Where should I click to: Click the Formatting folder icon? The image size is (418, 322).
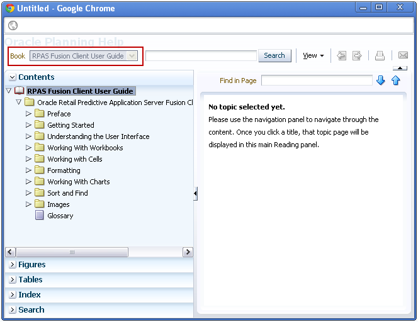pyautogui.click(x=40, y=170)
